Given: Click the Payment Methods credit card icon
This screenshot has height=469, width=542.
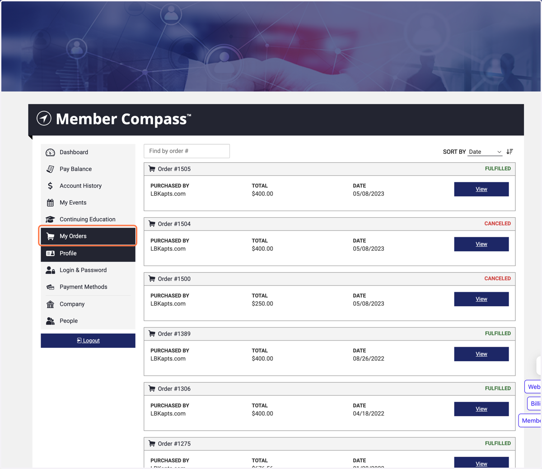Looking at the screenshot, I should [50, 287].
